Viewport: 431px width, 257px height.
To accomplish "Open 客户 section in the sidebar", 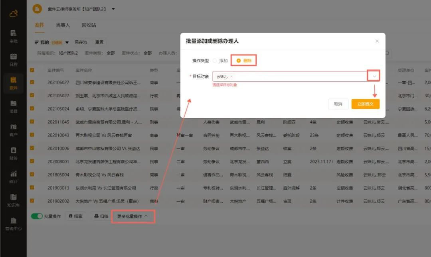I will click(13, 129).
